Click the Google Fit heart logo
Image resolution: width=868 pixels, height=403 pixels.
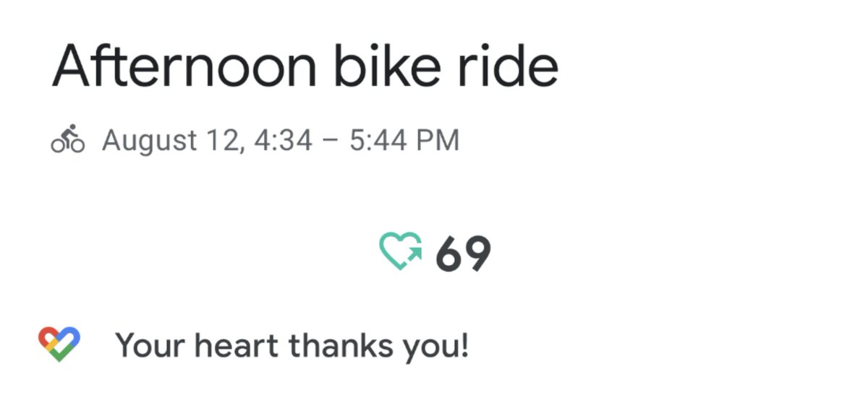click(59, 344)
